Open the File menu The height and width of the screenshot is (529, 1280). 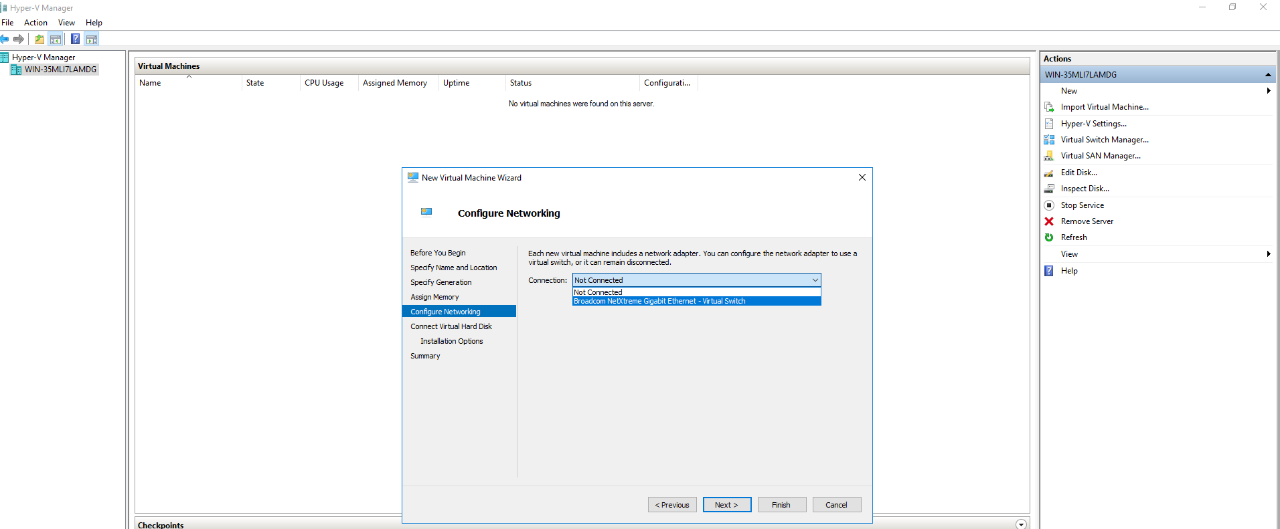(8, 23)
